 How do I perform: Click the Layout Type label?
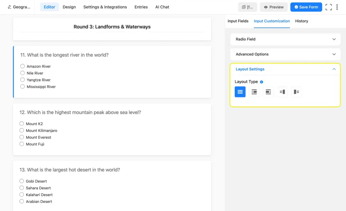click(x=246, y=82)
